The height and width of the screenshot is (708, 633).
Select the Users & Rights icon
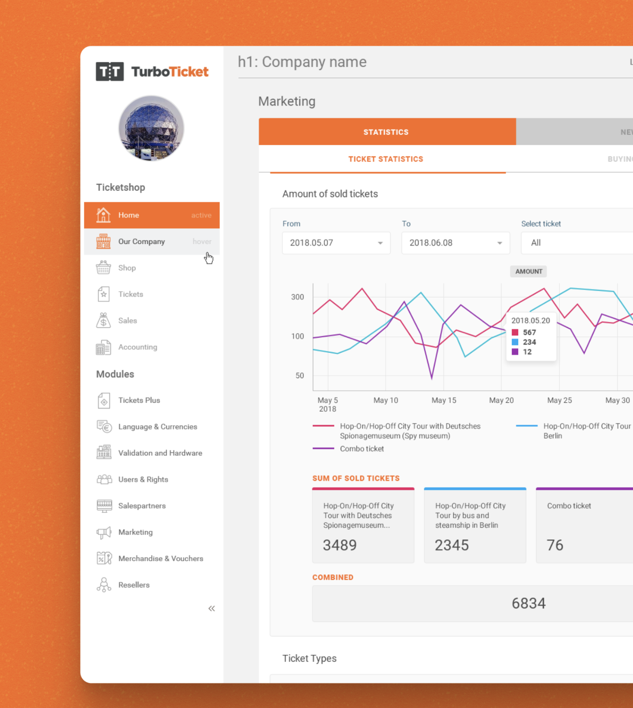pyautogui.click(x=104, y=479)
